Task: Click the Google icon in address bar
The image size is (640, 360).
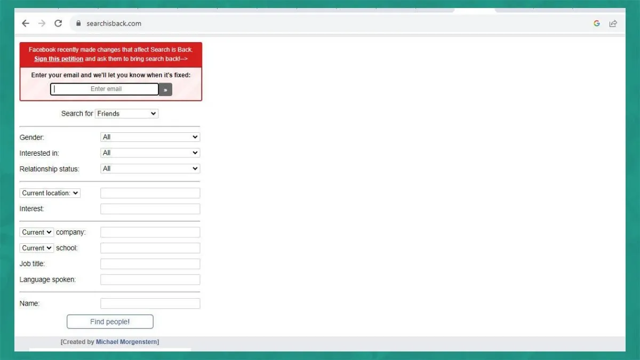Action: [597, 23]
